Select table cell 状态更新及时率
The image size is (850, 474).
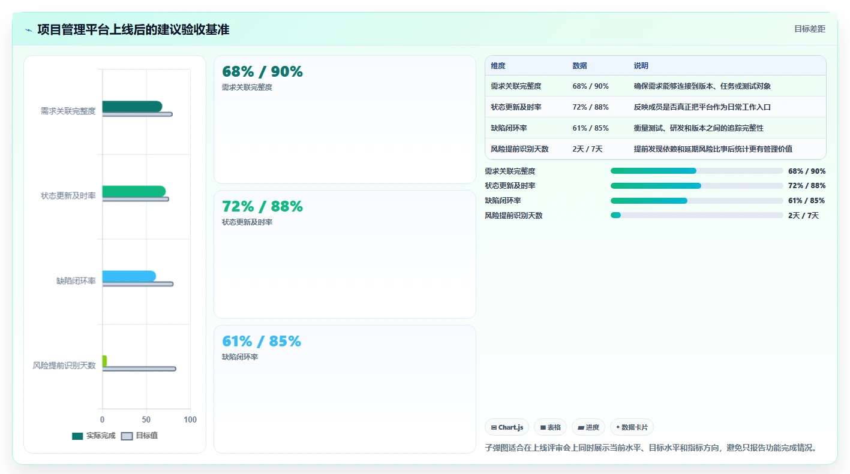pyautogui.click(x=516, y=107)
